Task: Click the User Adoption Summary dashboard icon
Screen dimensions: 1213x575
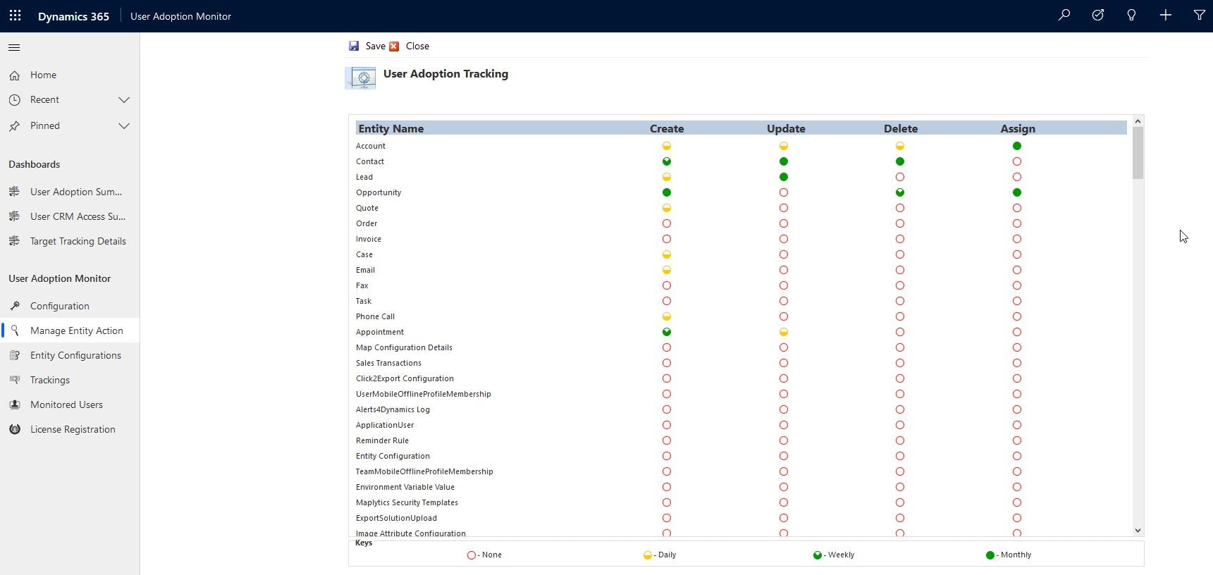Action: click(x=14, y=192)
